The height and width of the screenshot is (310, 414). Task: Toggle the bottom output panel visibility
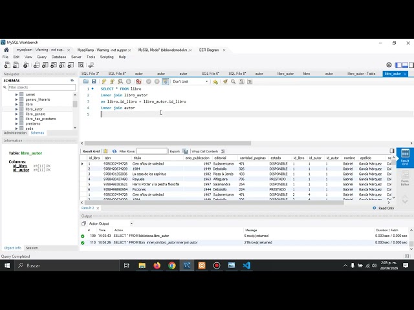coord(405,65)
